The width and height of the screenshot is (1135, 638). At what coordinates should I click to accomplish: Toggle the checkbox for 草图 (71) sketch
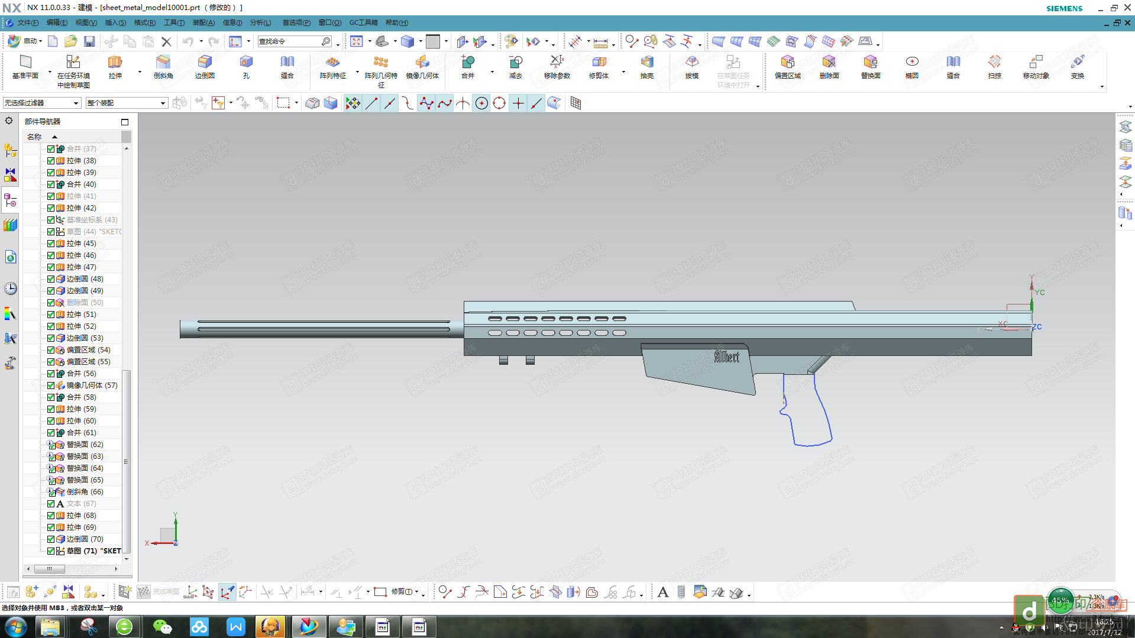[x=51, y=551]
